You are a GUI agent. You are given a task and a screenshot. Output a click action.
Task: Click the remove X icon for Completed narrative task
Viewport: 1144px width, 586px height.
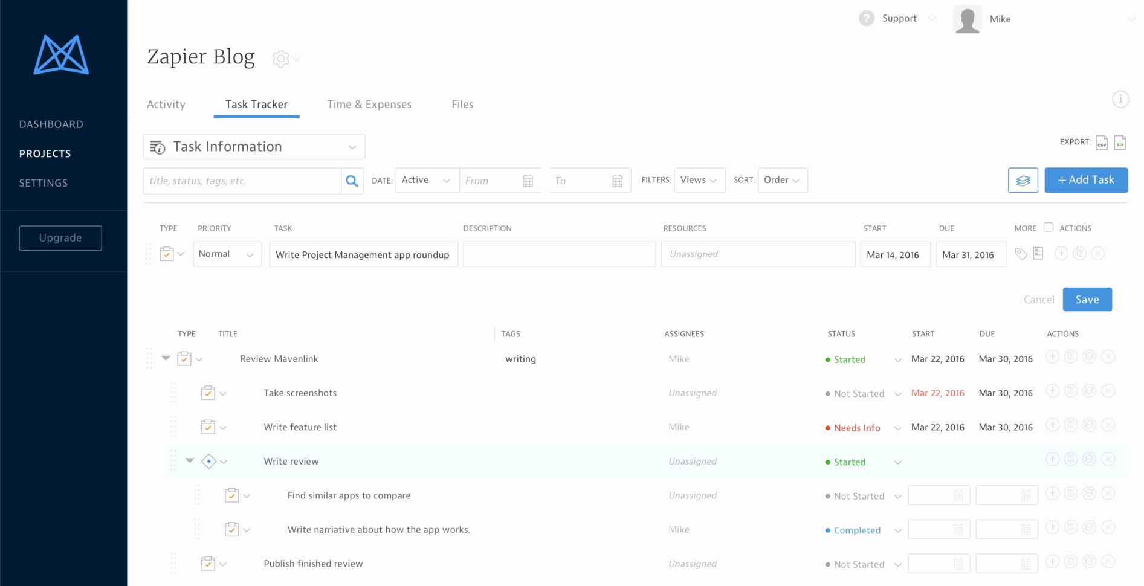pos(1108,527)
